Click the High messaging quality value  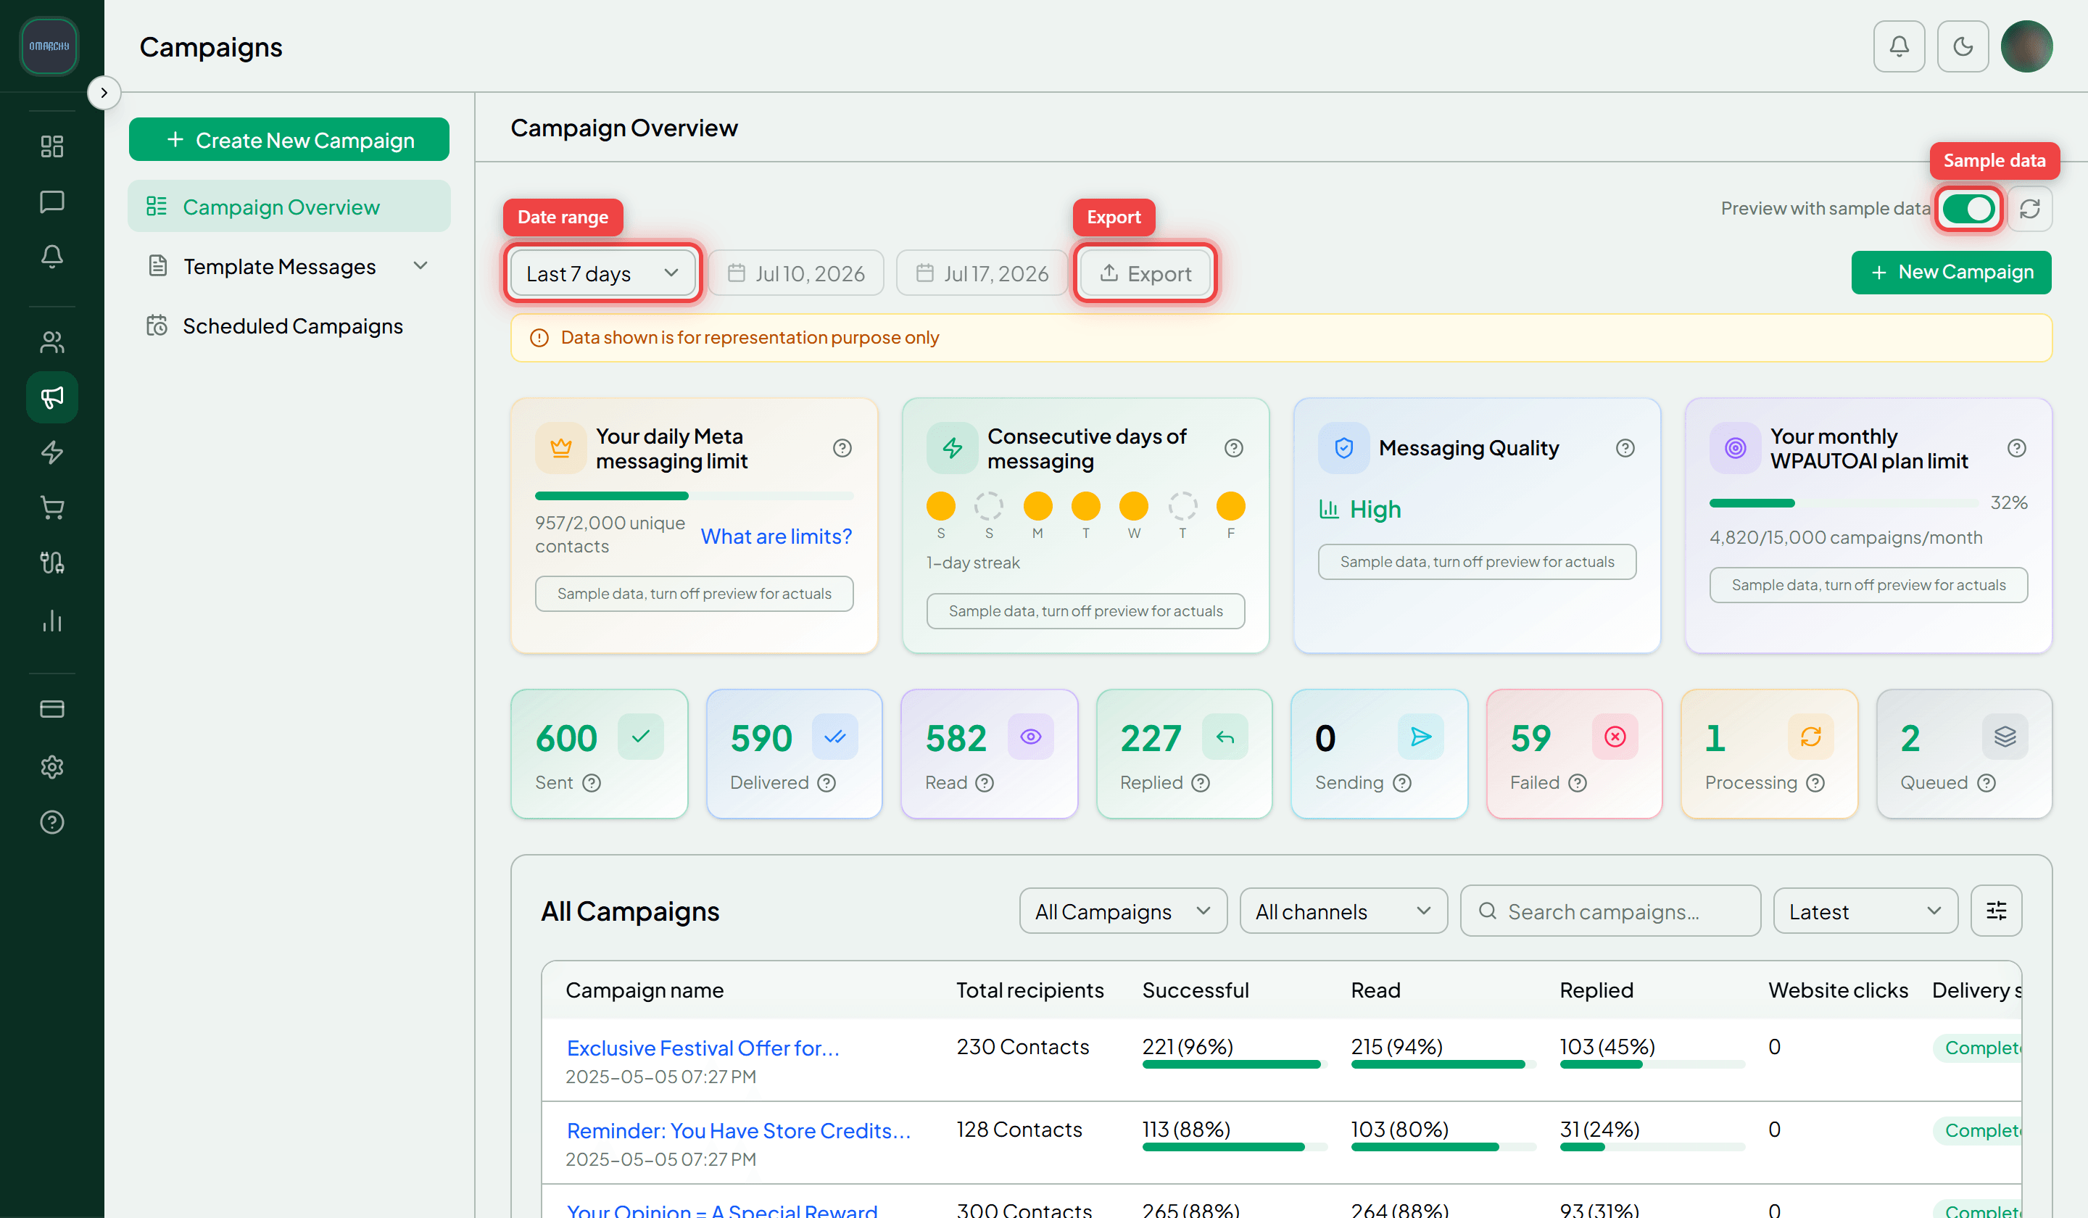(1375, 510)
